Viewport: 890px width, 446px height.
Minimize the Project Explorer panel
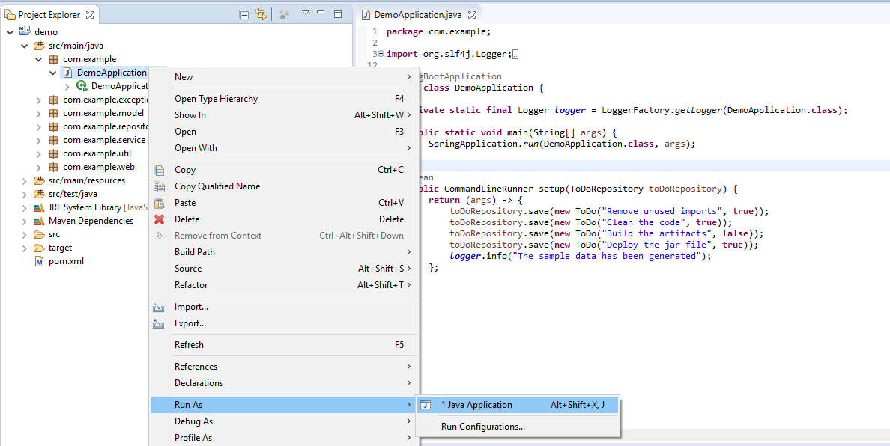point(321,13)
